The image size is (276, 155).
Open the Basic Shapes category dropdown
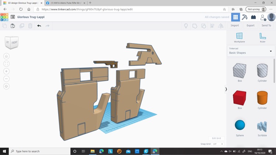251,51
